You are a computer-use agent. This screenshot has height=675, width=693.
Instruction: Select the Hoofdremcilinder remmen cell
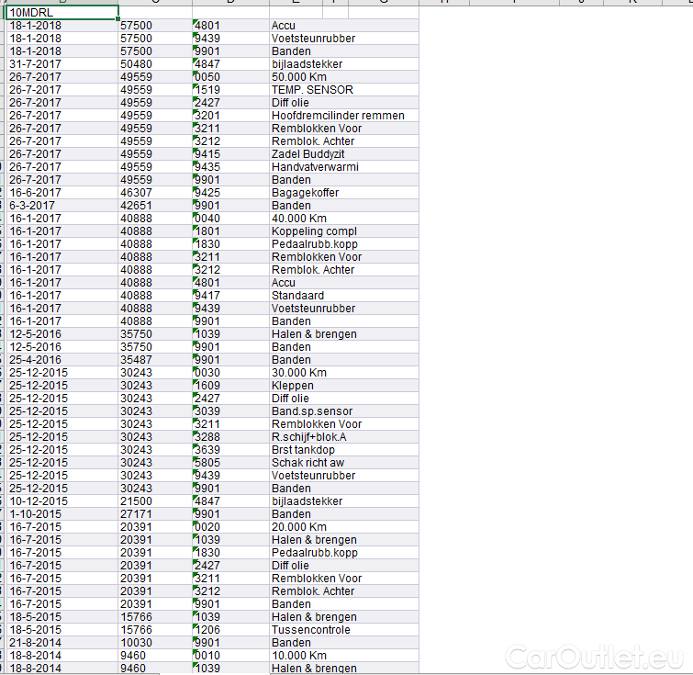pos(338,116)
